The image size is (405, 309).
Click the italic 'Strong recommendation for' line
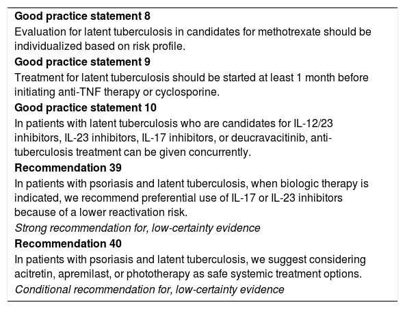point(138,228)
